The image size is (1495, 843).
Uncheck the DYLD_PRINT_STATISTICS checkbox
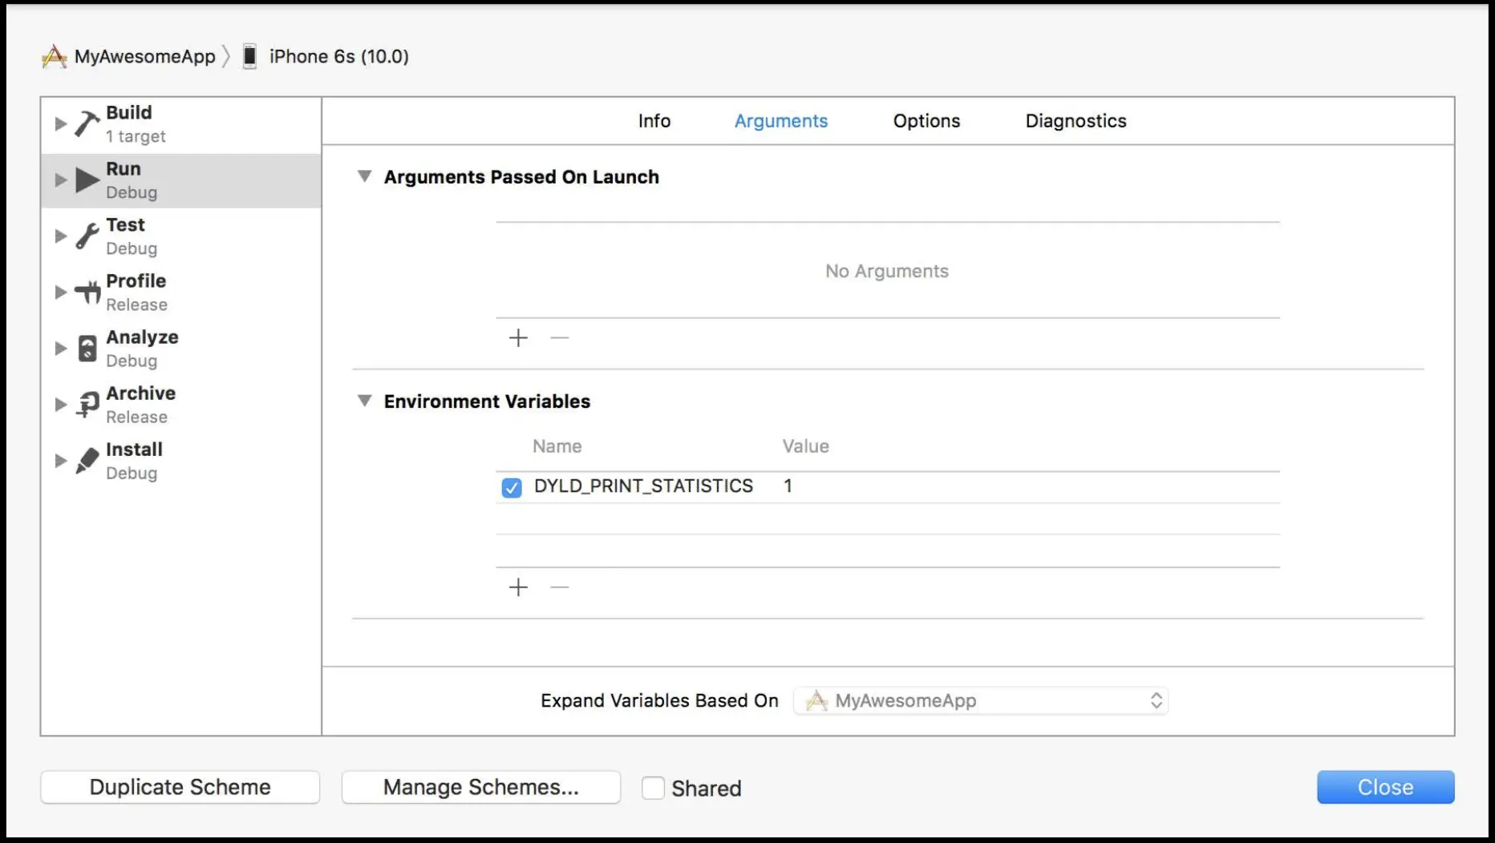[x=512, y=487]
